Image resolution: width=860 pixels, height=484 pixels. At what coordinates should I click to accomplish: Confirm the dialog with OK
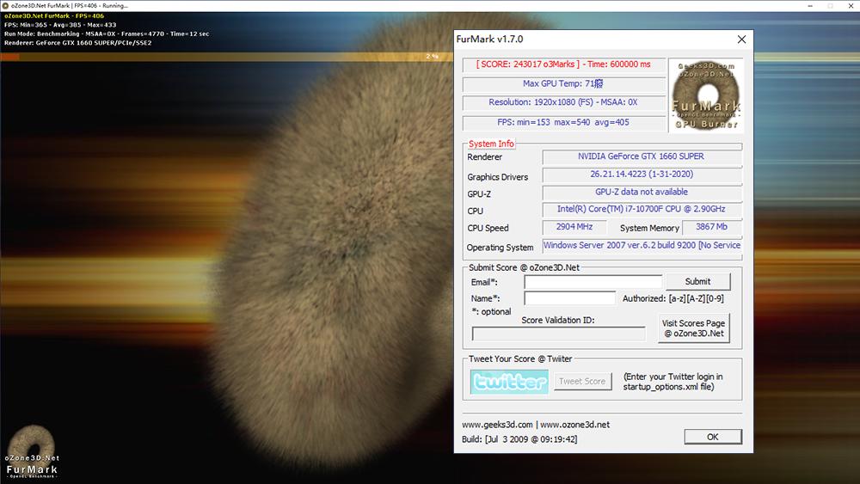(x=712, y=437)
